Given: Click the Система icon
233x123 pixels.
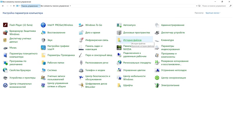Looking at the screenshot, I should click(43, 70).
